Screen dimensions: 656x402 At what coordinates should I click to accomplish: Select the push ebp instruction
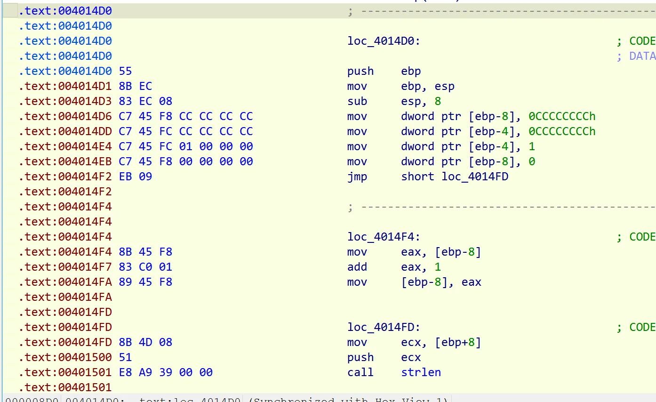point(384,71)
